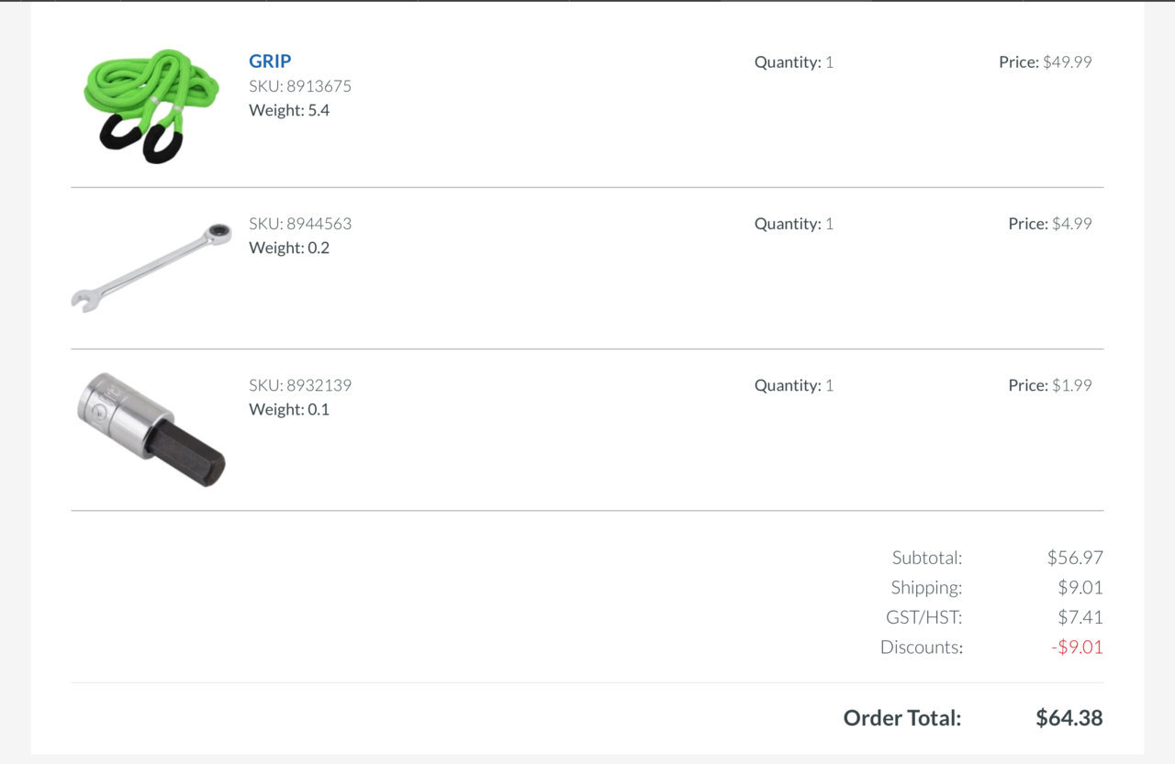Click the $4.99 price

(x=1072, y=224)
